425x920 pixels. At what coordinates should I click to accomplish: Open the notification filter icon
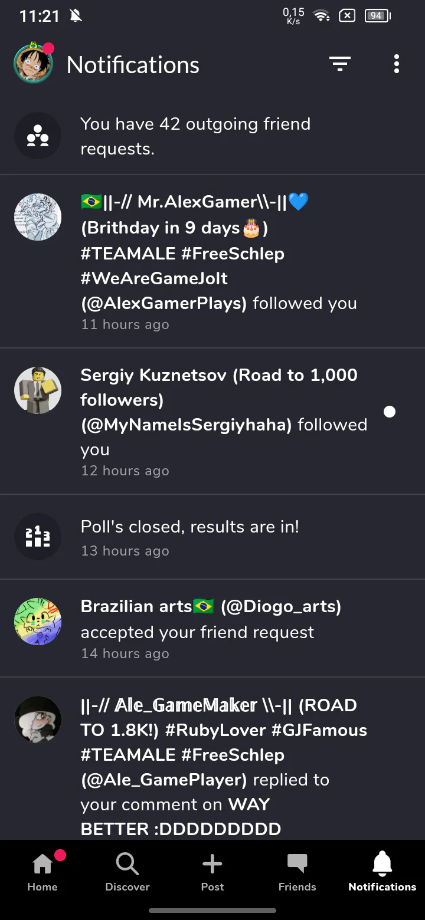pyautogui.click(x=340, y=64)
